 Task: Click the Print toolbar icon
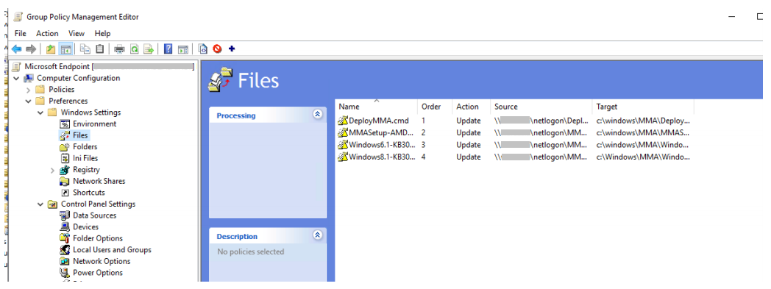(119, 49)
